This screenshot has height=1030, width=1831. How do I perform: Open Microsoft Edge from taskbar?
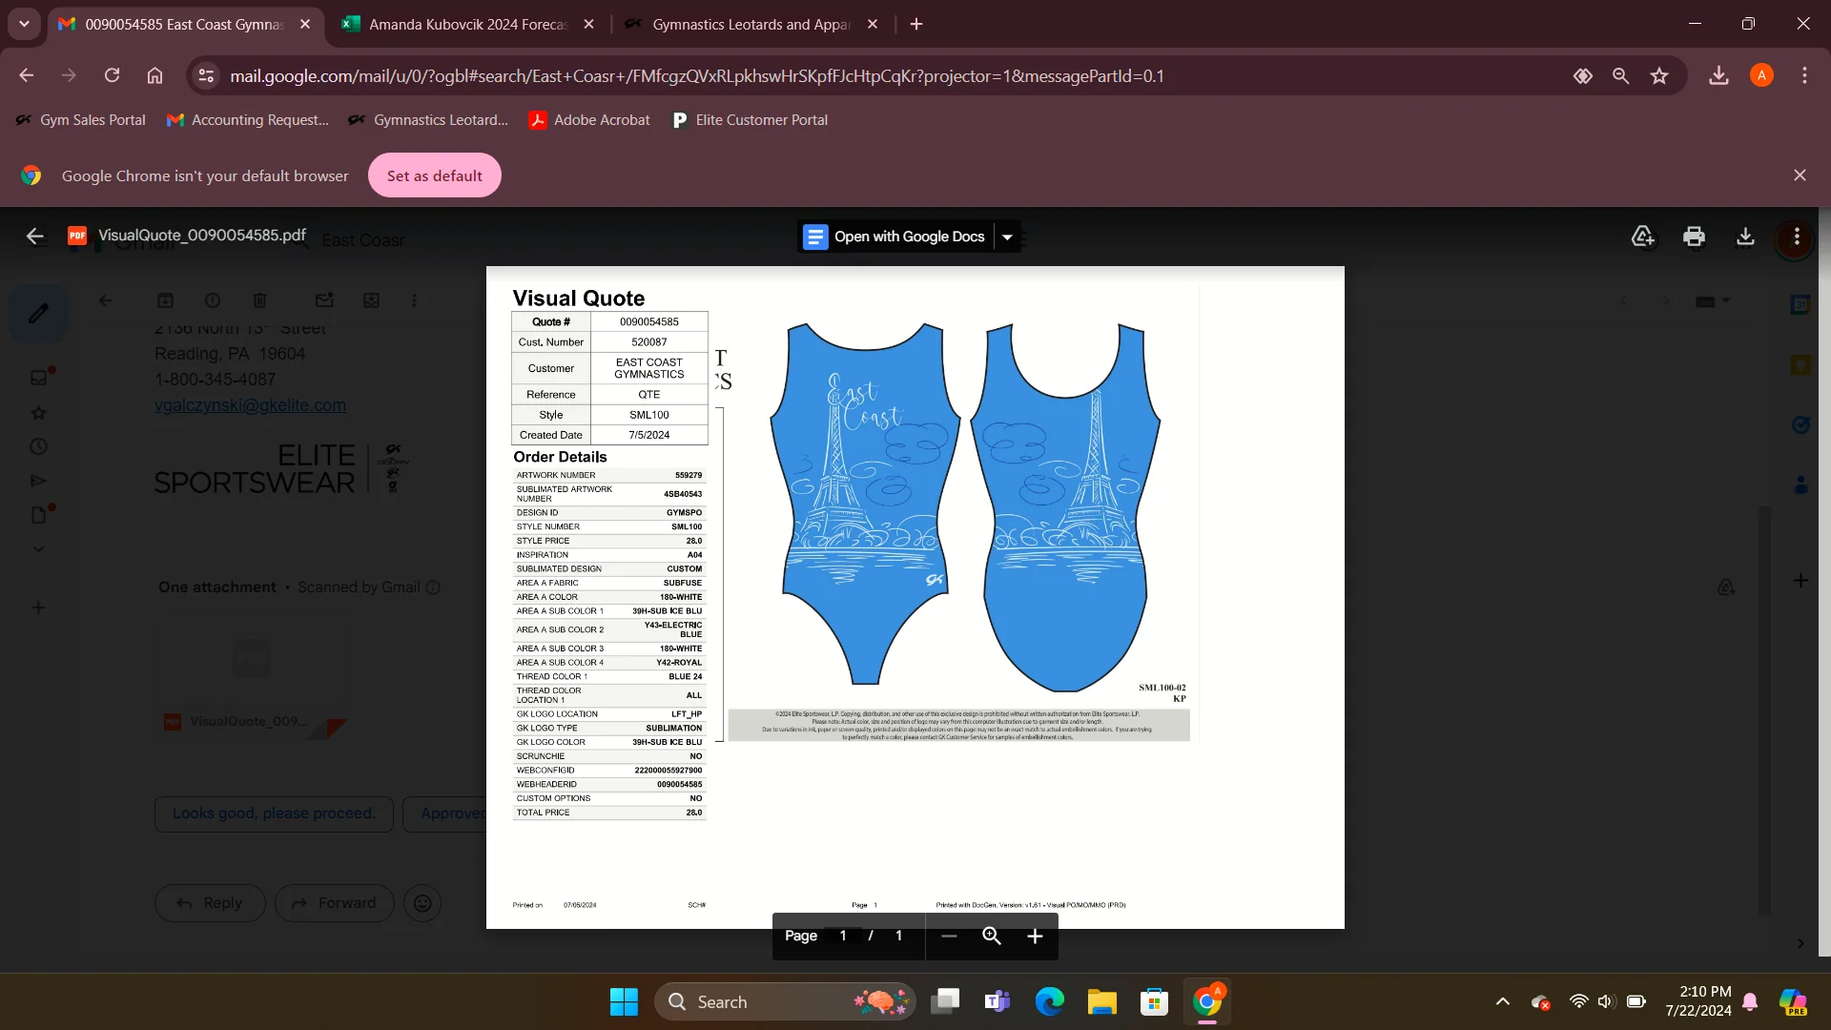tap(1050, 1001)
